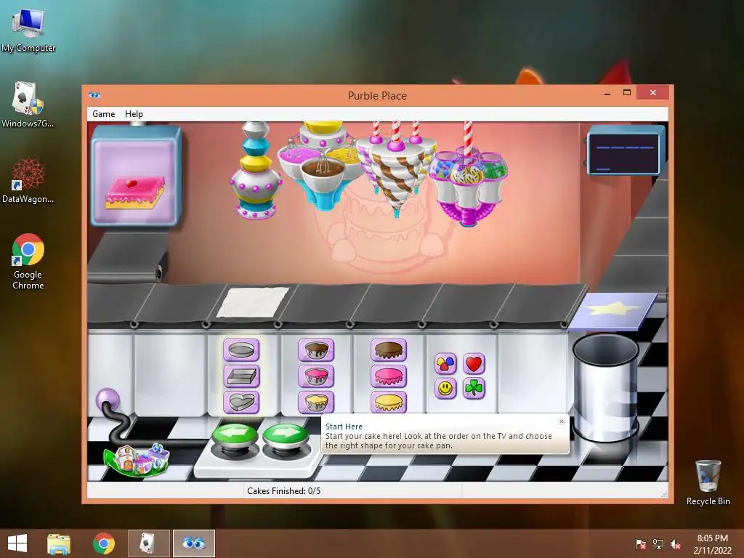Click the cake pan dispenser machine
The height and width of the screenshot is (558, 744).
coord(256,170)
